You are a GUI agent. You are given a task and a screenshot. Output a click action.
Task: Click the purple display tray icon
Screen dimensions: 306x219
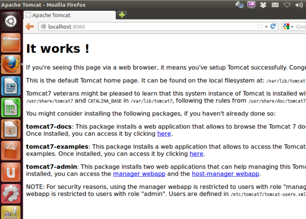[x=251, y=5]
